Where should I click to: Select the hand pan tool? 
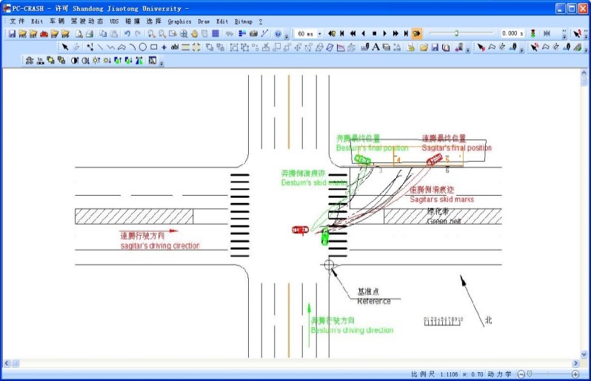[194, 34]
